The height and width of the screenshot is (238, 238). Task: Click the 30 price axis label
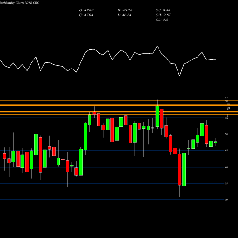(226, 200)
